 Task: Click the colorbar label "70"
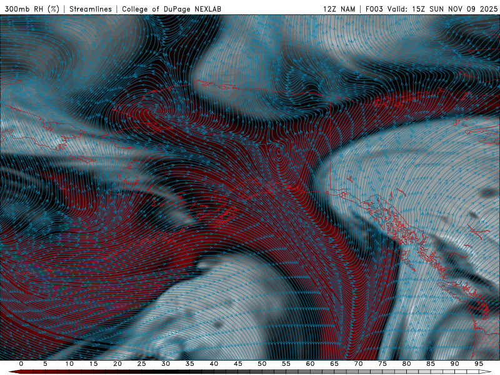coord(358,364)
